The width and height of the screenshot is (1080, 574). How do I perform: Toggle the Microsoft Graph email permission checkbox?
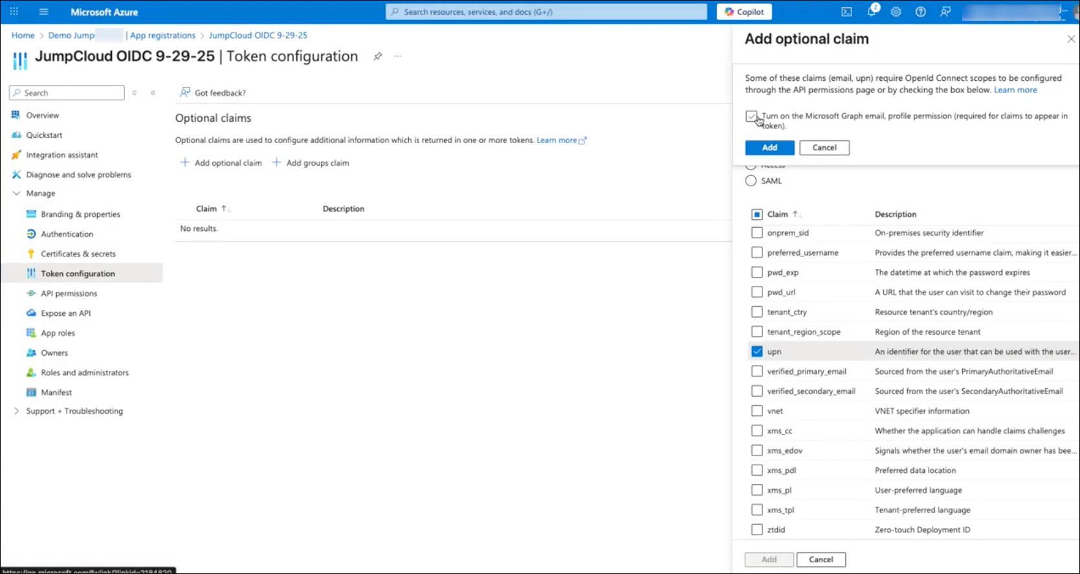click(751, 116)
